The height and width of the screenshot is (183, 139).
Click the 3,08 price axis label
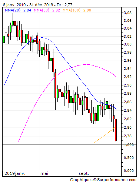tap(128, 13)
